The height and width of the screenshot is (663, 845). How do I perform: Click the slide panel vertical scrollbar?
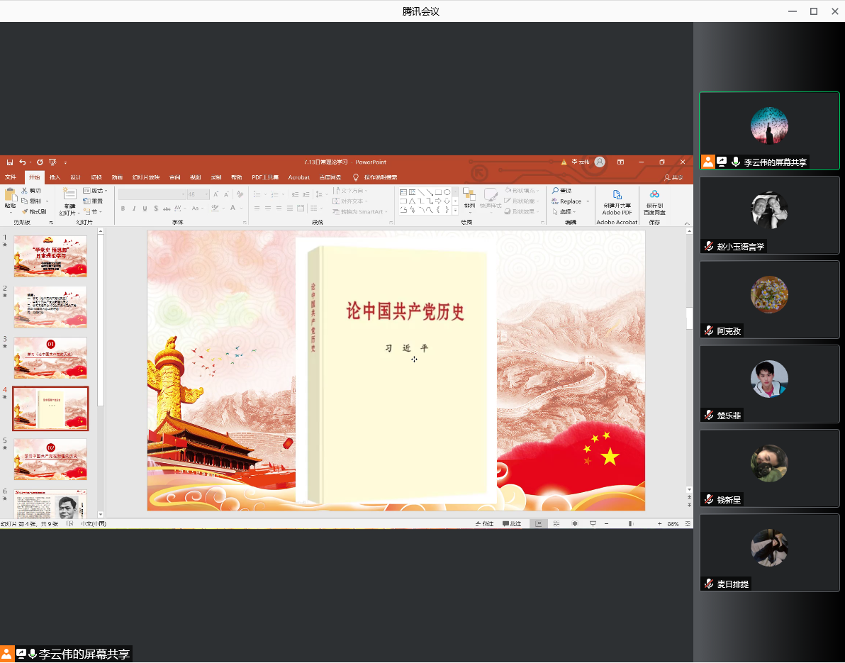click(100, 321)
